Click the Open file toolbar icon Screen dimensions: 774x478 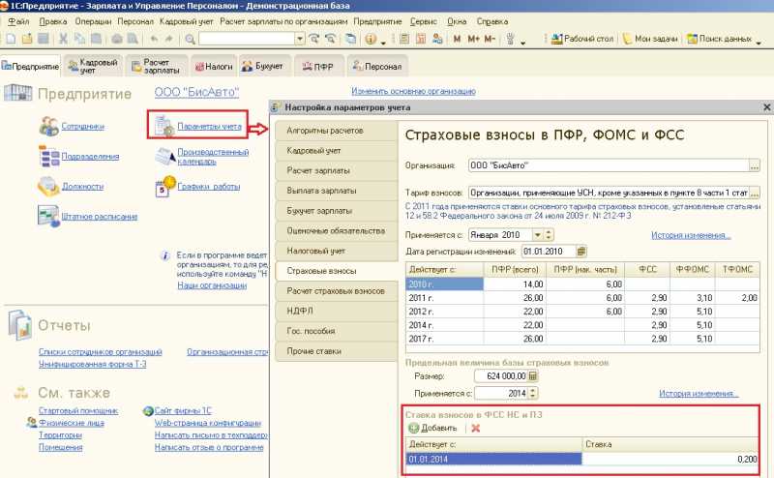[27, 39]
